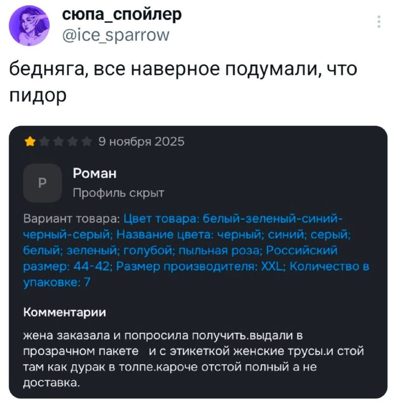This screenshot has width=395, height=406.
Task: Click the review date 9 ноября 2025
Action: pos(141,142)
